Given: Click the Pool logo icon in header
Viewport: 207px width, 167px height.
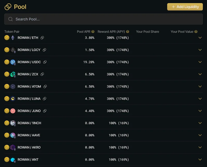Looking at the screenshot, I should 8,7.
